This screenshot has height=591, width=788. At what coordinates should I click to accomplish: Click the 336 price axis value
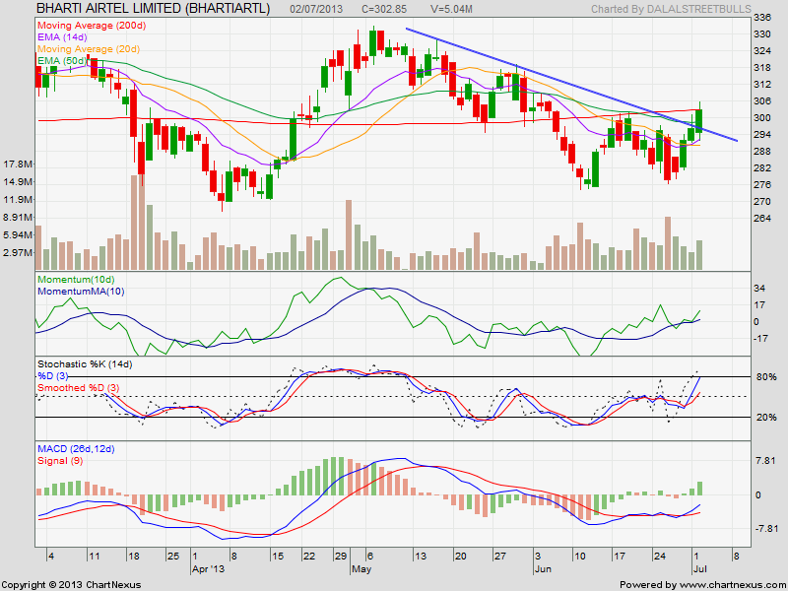(762, 18)
